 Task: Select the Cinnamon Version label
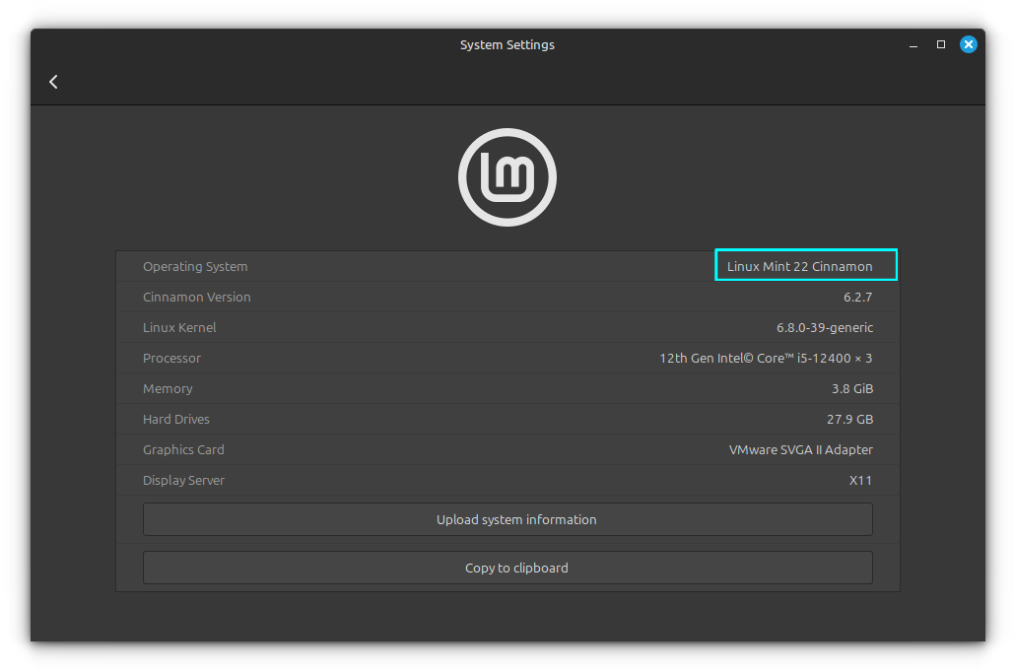click(196, 297)
